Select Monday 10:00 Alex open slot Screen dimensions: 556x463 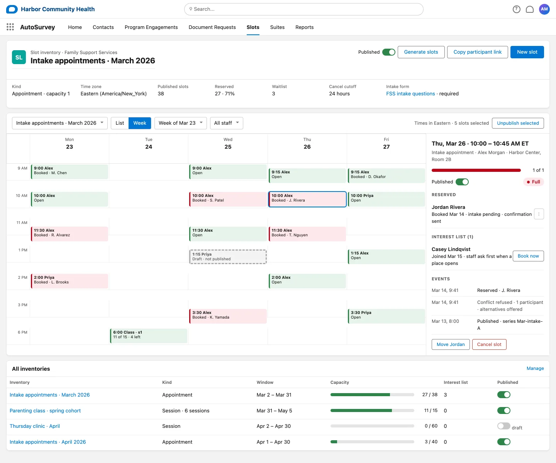[x=69, y=199]
